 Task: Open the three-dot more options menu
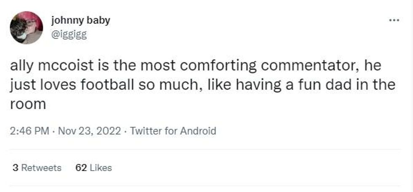[394, 20]
